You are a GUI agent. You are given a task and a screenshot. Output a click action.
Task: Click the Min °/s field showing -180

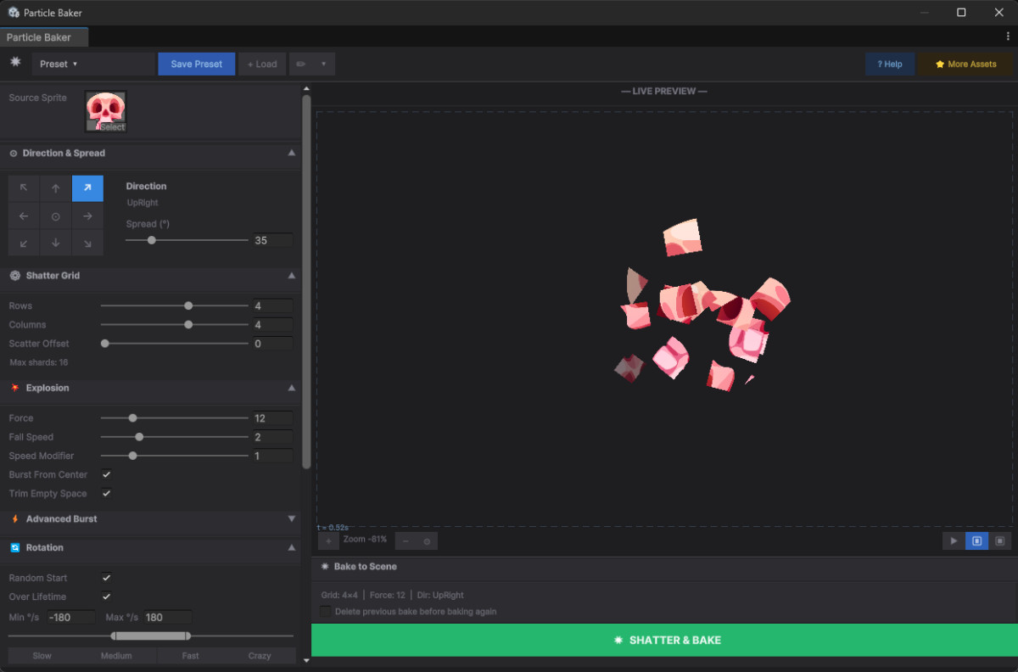[73, 617]
